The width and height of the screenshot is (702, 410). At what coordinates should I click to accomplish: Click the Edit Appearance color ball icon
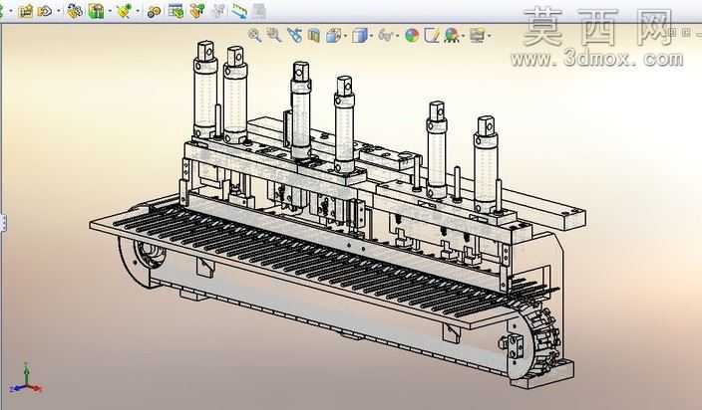(412, 35)
